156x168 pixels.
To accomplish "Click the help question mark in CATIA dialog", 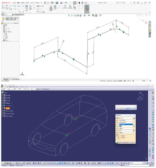I will (x=130, y=115).
